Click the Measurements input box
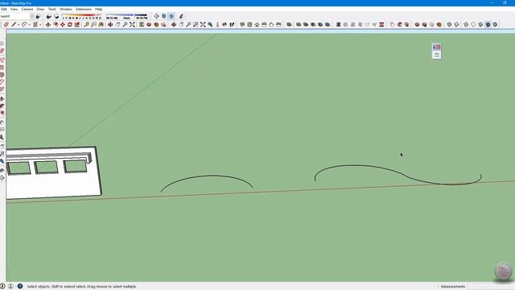The width and height of the screenshot is (515, 290). coord(491,287)
